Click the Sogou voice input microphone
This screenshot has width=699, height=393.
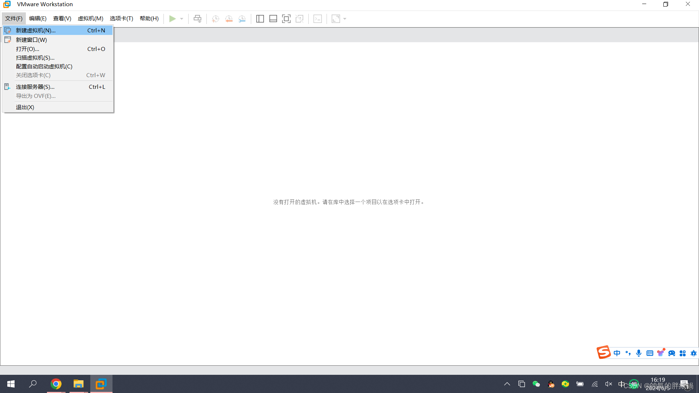[639, 353]
